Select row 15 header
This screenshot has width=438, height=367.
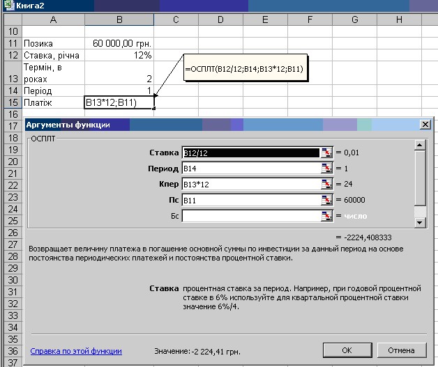click(13, 102)
